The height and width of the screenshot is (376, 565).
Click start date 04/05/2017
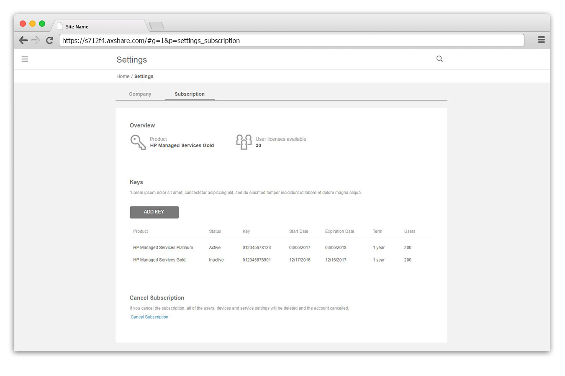click(x=300, y=248)
